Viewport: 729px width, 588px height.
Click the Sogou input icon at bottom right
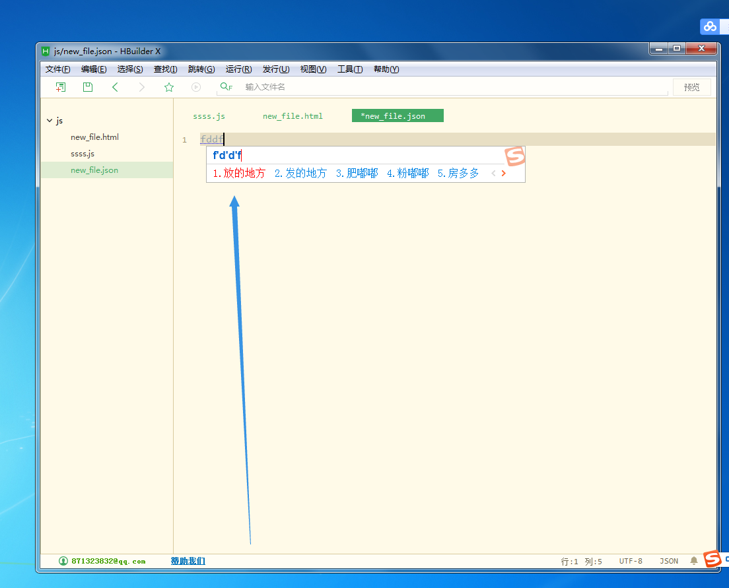[712, 559]
